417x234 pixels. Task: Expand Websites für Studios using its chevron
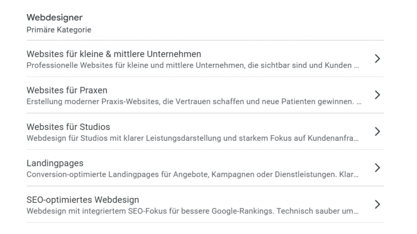point(377,131)
